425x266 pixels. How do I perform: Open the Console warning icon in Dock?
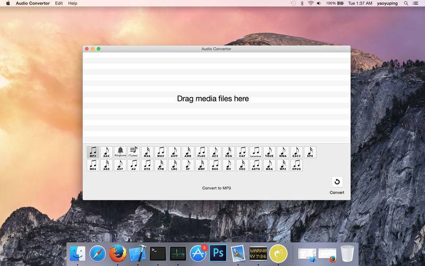pos(258,253)
